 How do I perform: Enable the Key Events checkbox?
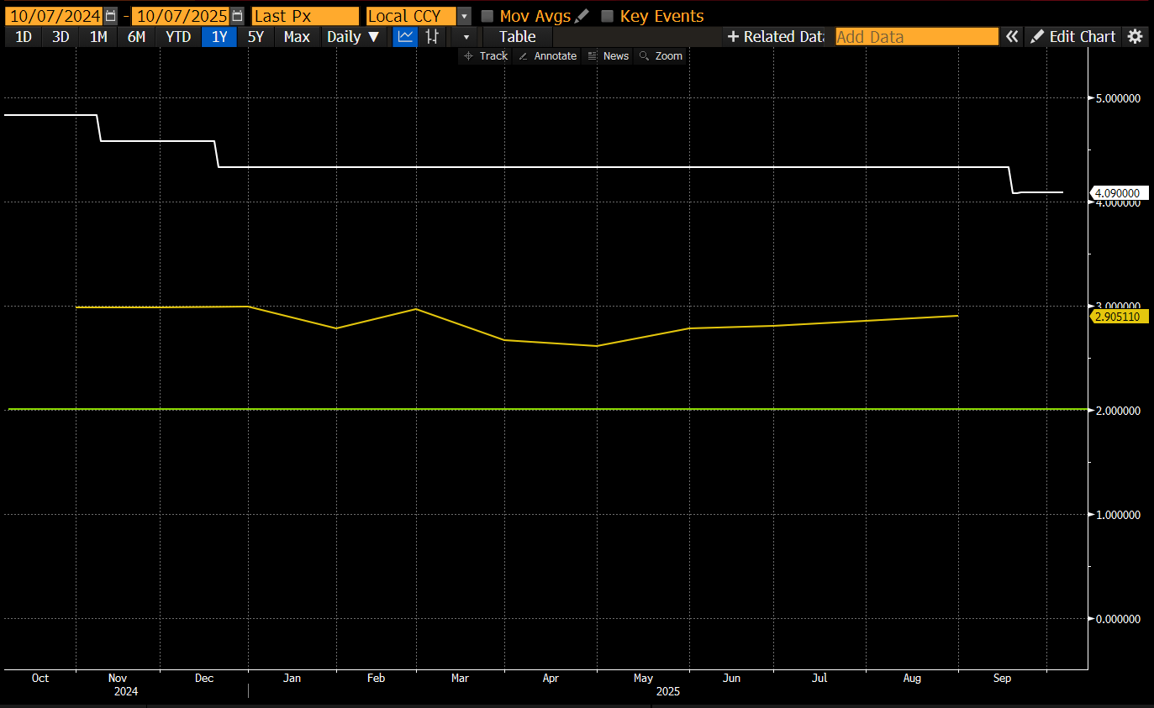[607, 16]
